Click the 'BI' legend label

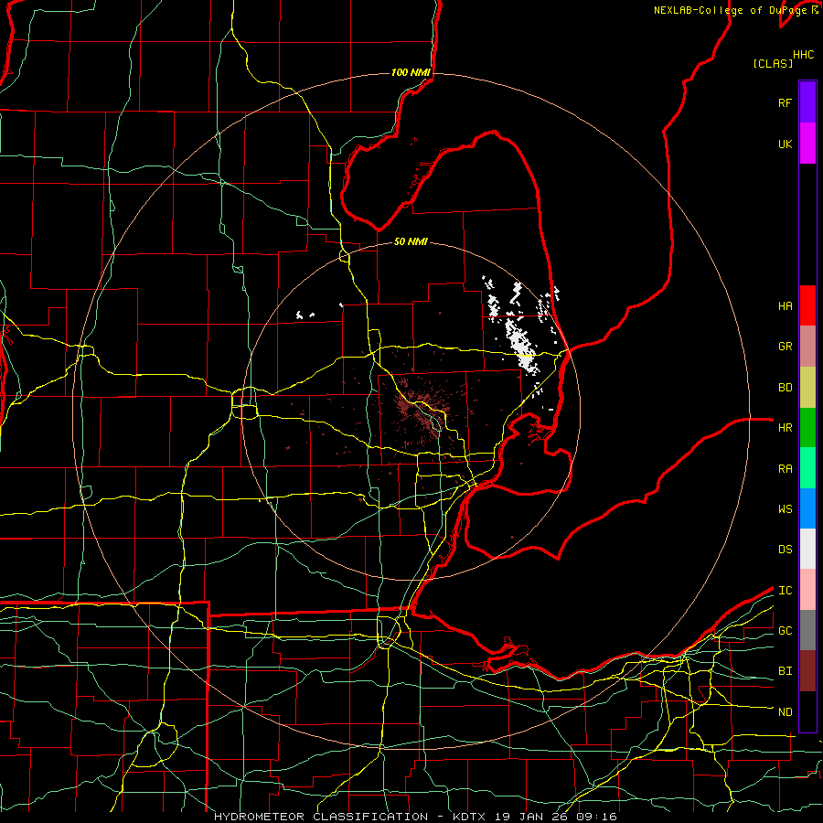click(x=785, y=671)
